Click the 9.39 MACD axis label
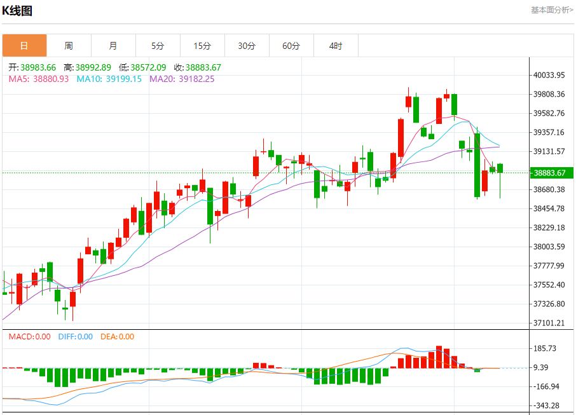This screenshot has width=576, height=415. tap(541, 367)
